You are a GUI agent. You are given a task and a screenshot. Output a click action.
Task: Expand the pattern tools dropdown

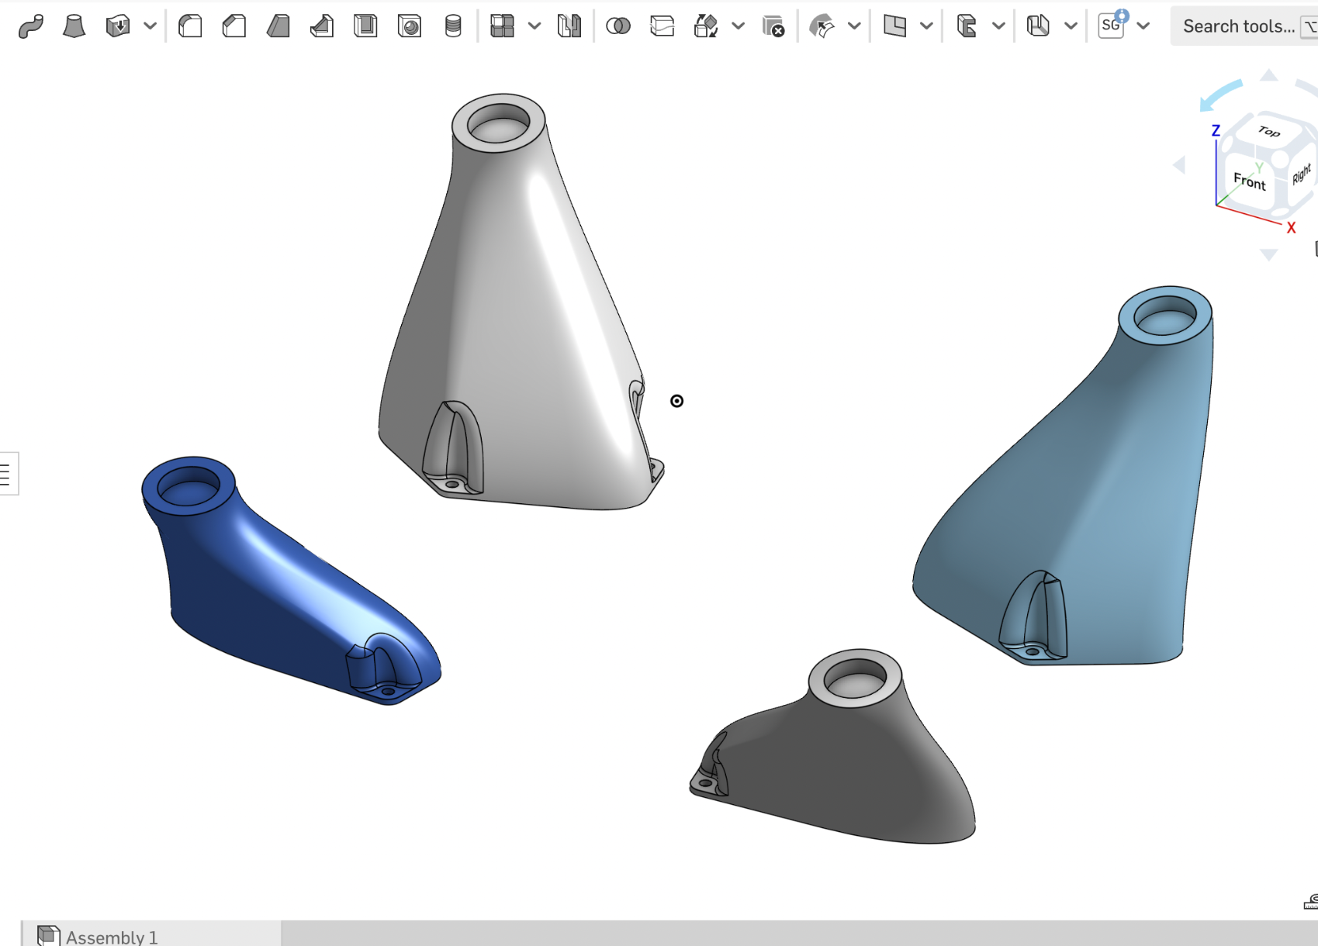(x=534, y=26)
